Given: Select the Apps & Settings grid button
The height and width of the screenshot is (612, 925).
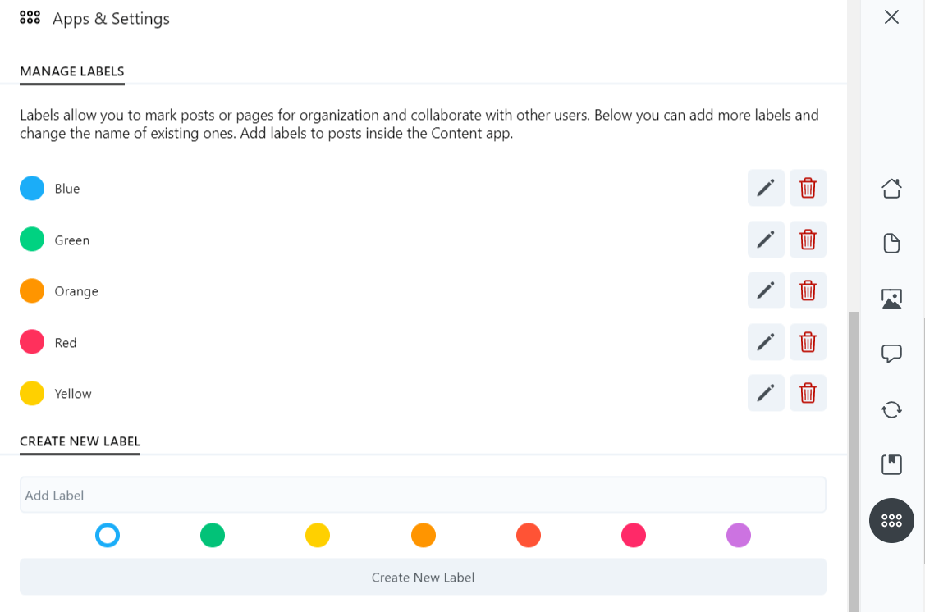Looking at the screenshot, I should point(891,520).
